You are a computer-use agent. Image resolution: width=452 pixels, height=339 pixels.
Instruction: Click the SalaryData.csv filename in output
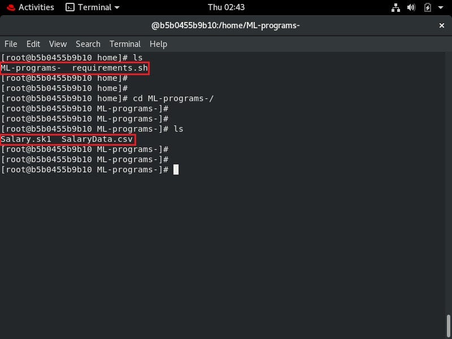97,139
